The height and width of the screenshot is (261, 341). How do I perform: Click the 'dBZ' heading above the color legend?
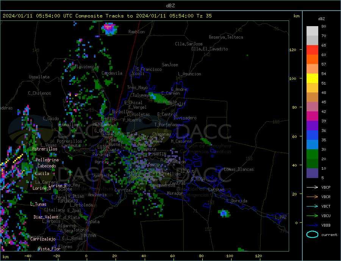click(x=321, y=19)
